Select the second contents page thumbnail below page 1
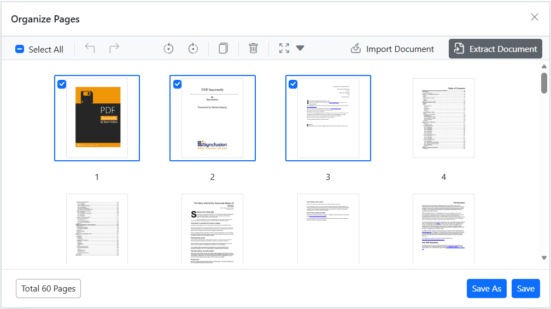 [x=97, y=229]
